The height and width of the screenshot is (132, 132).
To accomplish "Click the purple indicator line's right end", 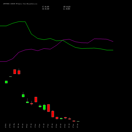I will [x=113, y=41].
